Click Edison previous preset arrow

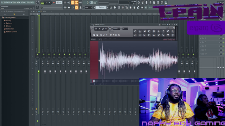coord(168,25)
